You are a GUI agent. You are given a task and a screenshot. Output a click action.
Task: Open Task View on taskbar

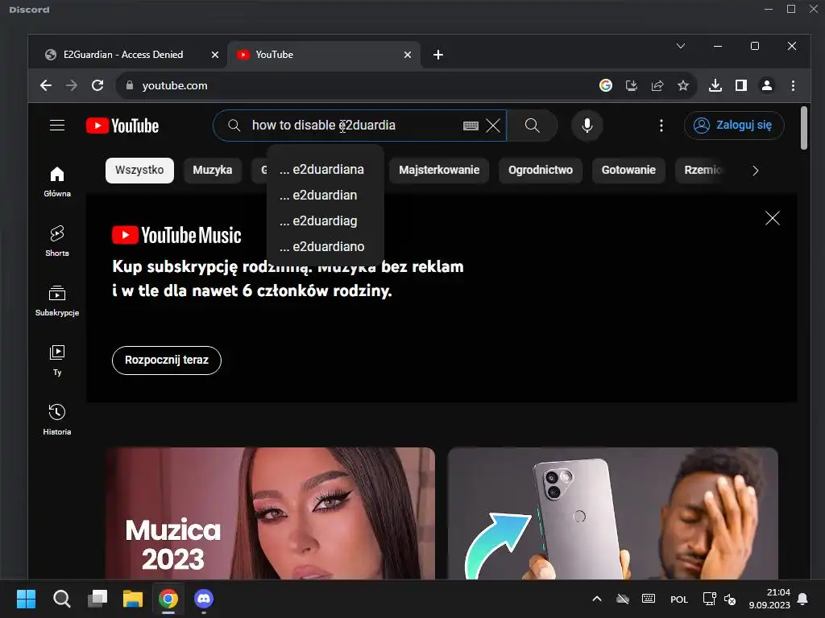click(x=97, y=599)
